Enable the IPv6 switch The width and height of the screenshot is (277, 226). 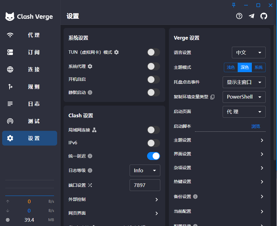coord(154,143)
